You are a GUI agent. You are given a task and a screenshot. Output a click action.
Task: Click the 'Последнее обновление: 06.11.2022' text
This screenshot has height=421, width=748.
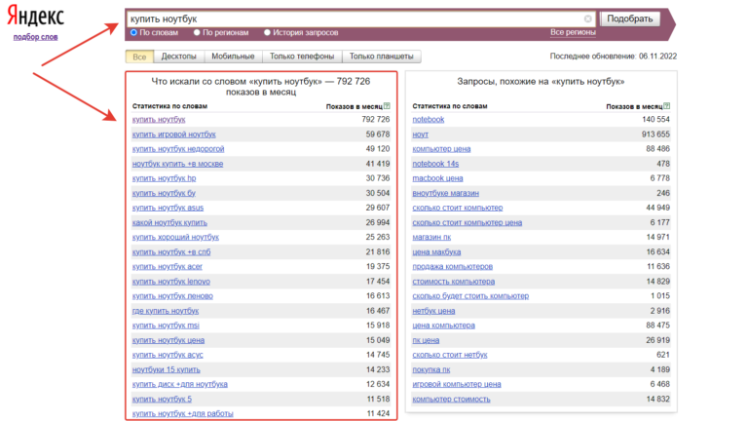(613, 57)
